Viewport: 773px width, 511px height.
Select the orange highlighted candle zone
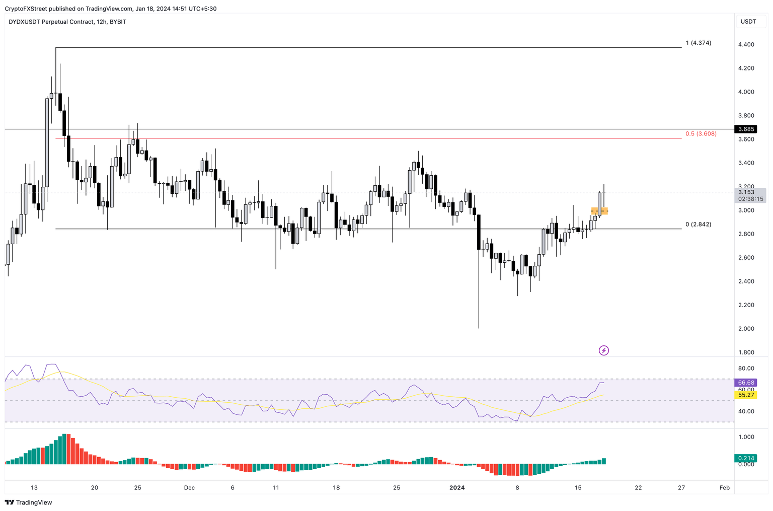coord(599,211)
